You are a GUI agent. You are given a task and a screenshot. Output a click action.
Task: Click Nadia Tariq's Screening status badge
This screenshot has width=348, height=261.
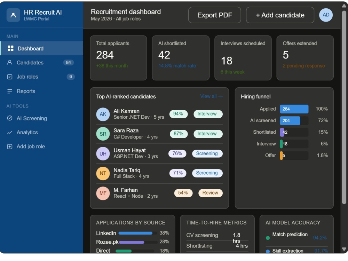click(x=207, y=173)
